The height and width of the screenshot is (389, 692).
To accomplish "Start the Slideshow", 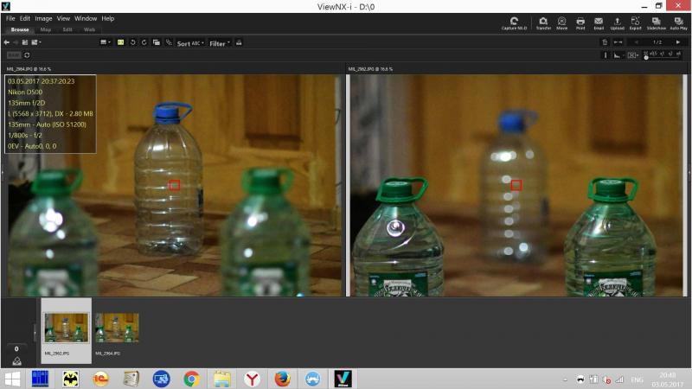I will coord(656,23).
